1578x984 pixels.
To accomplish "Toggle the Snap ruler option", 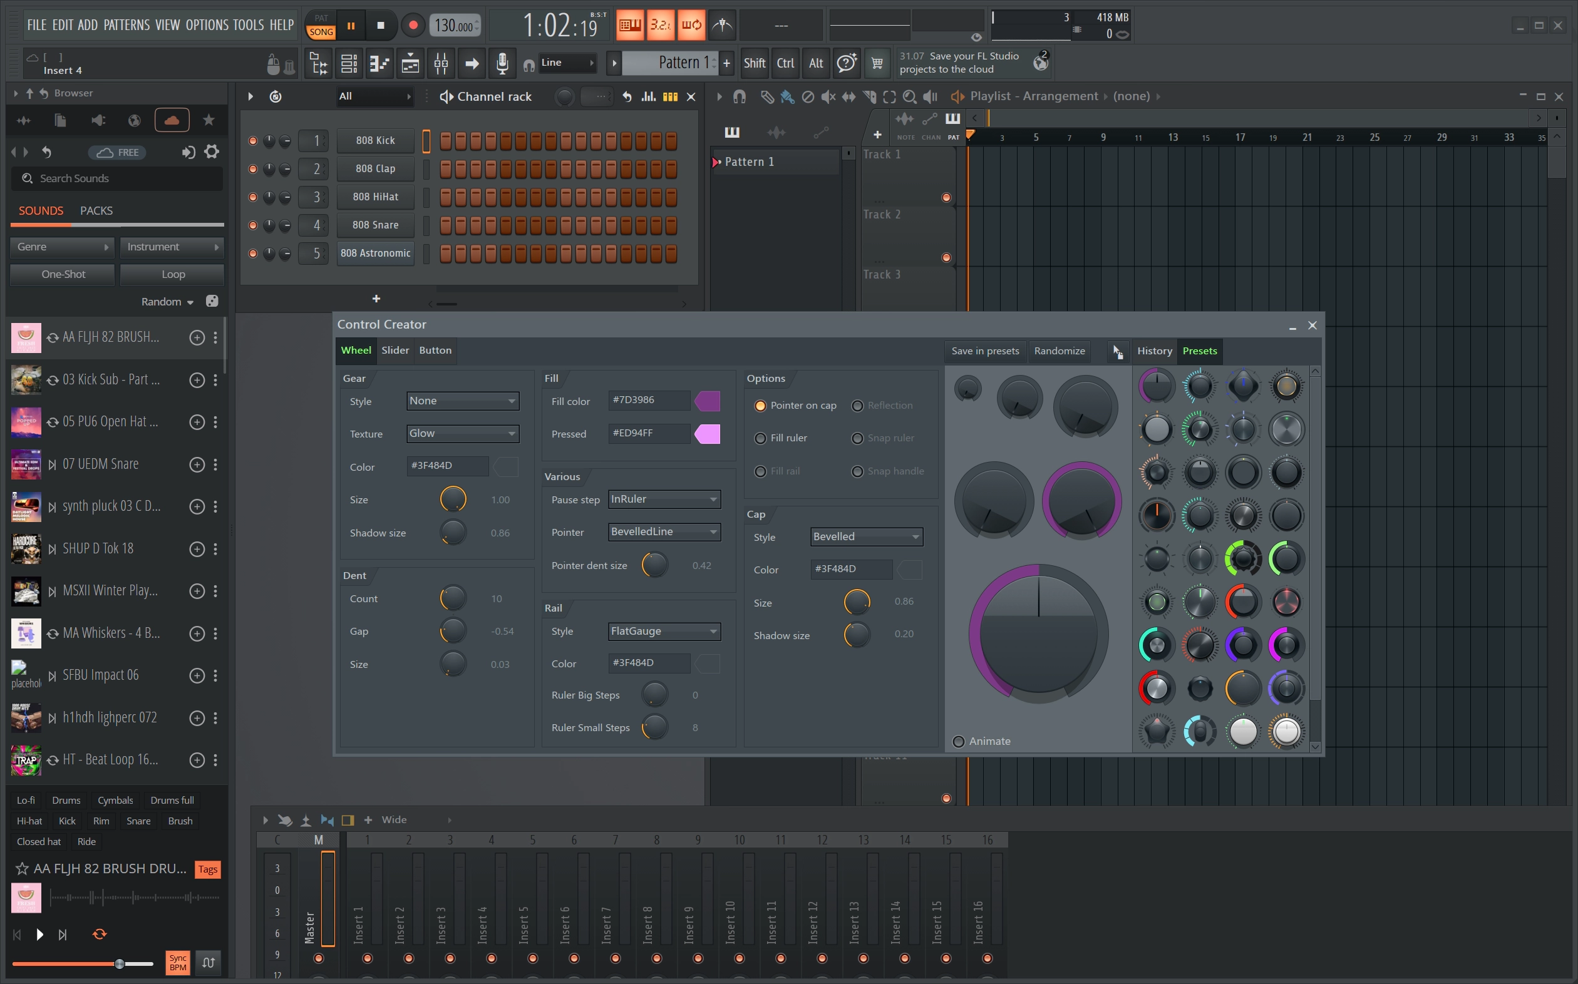I will click(x=857, y=438).
